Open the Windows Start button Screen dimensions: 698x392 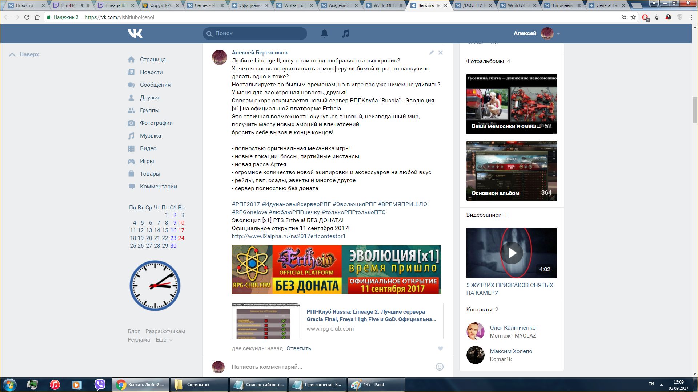10,385
